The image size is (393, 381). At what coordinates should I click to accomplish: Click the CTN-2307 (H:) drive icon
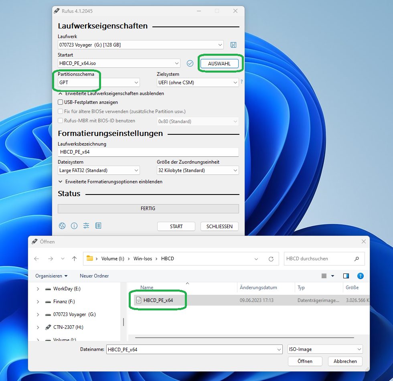point(48,327)
